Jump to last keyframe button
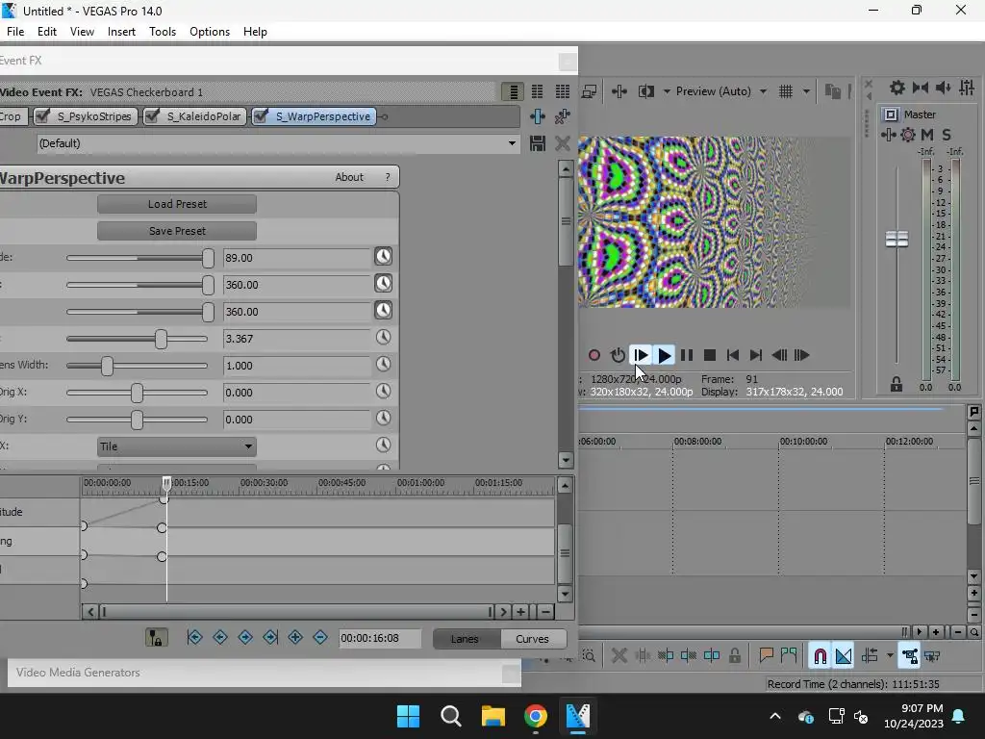The image size is (985, 739). click(x=270, y=637)
